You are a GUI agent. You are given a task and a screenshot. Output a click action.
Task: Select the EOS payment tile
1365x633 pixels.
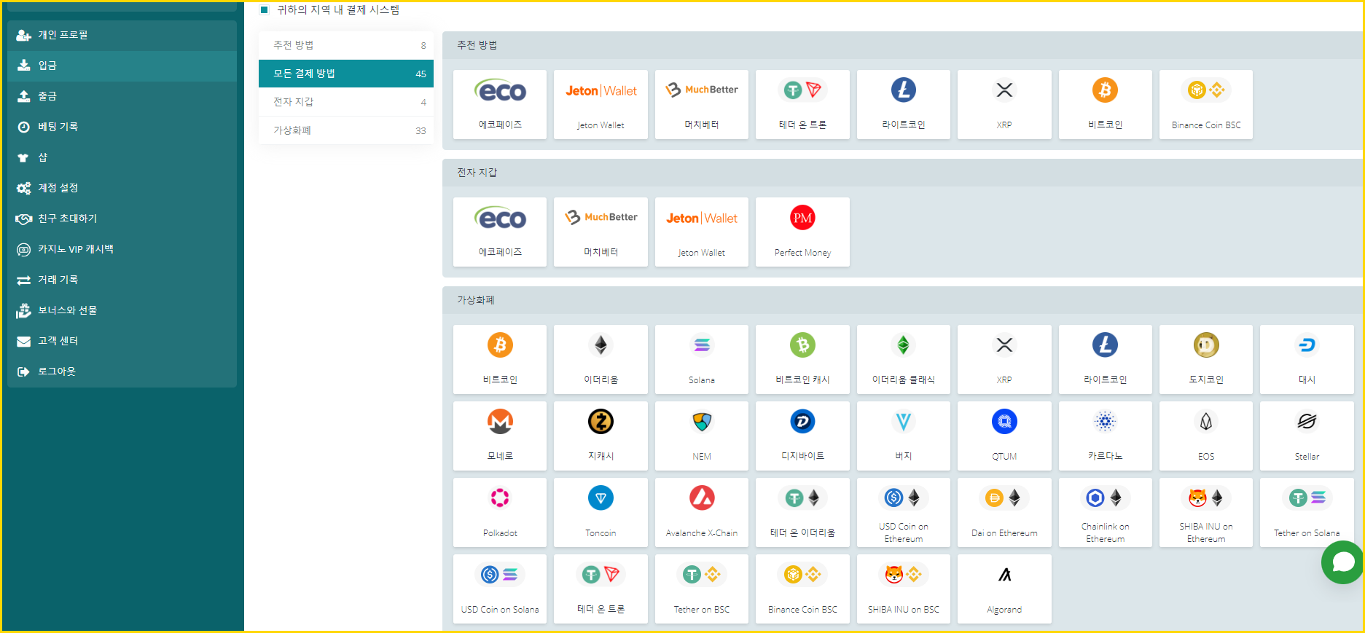(1206, 436)
